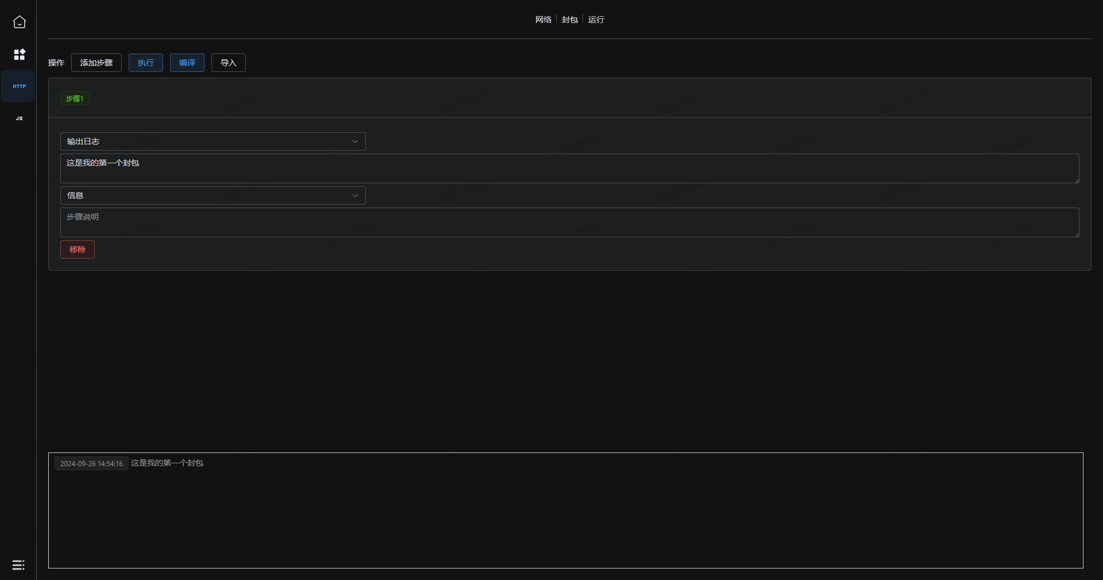Focus the 步骤说明 textarea
The width and height of the screenshot is (1103, 580).
pyautogui.click(x=570, y=222)
